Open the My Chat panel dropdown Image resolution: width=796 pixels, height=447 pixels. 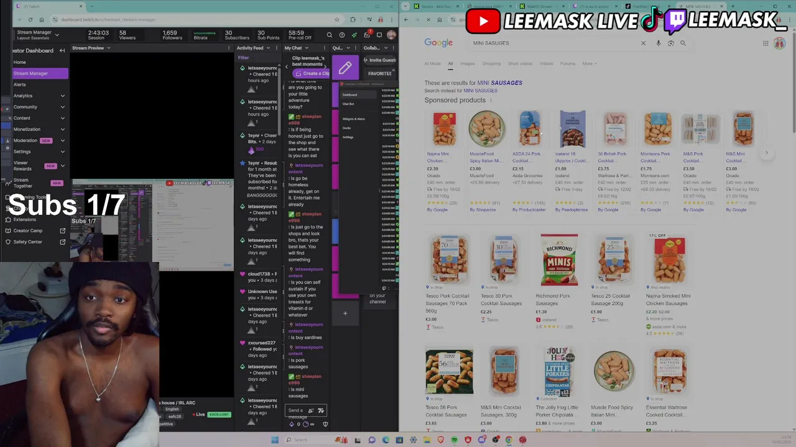pos(306,48)
